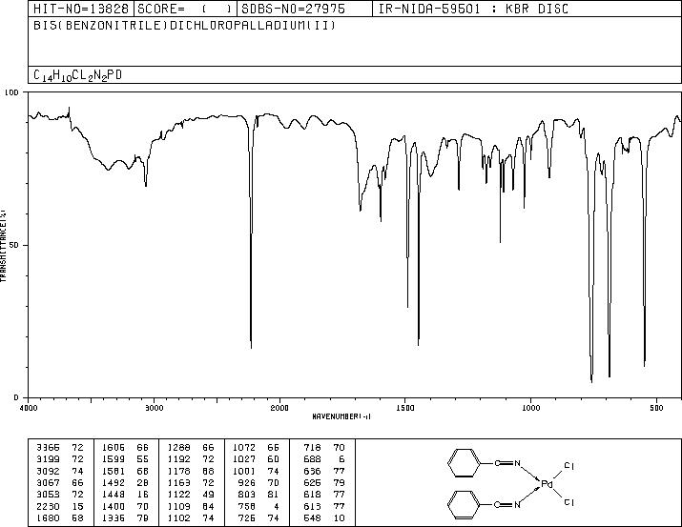Select peak table entry 3092

coord(59,471)
